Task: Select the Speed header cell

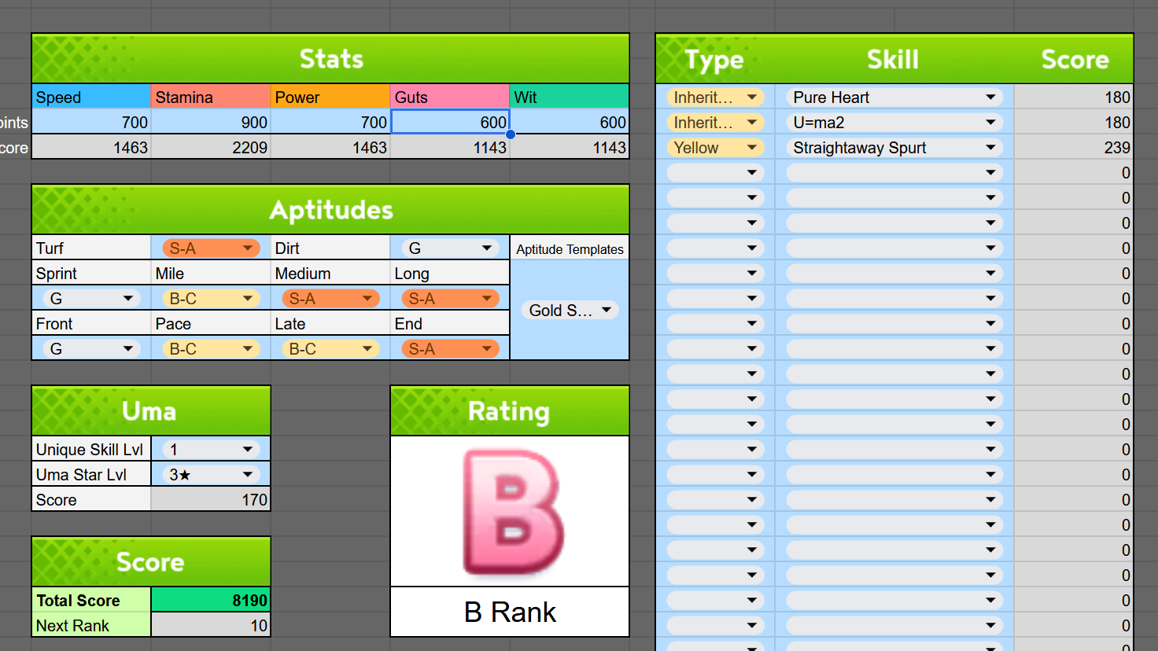Action: [91, 97]
